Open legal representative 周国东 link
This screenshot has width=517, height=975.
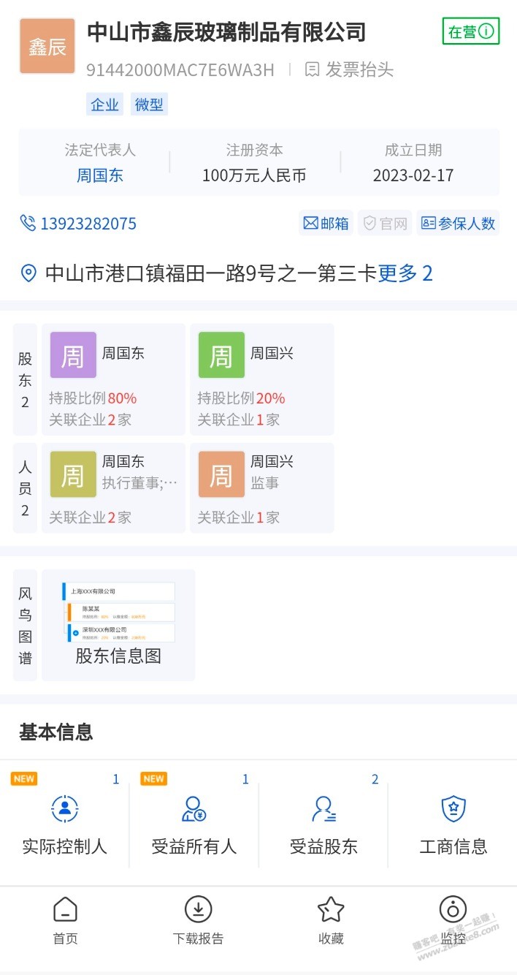click(x=100, y=175)
